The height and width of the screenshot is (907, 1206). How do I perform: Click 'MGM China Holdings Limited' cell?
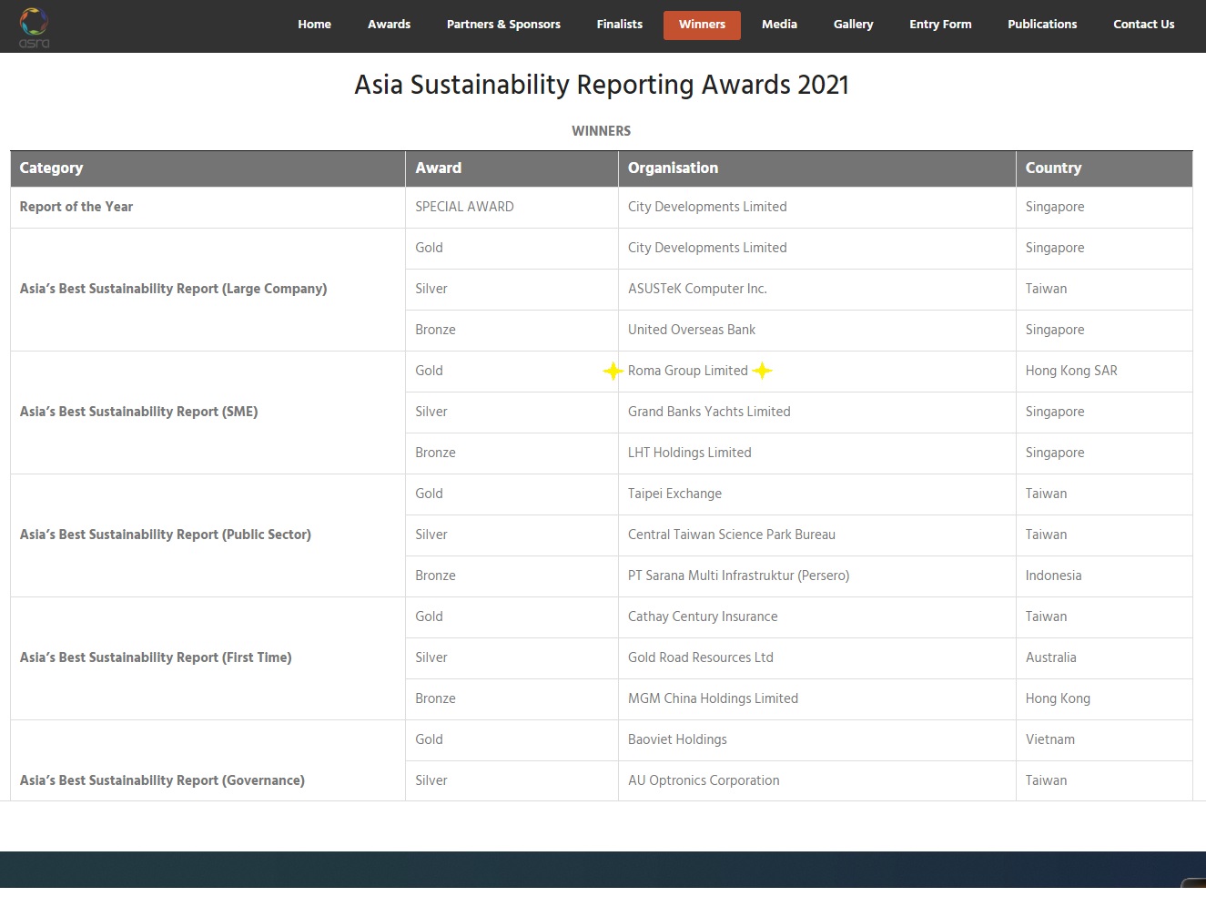[816, 699]
